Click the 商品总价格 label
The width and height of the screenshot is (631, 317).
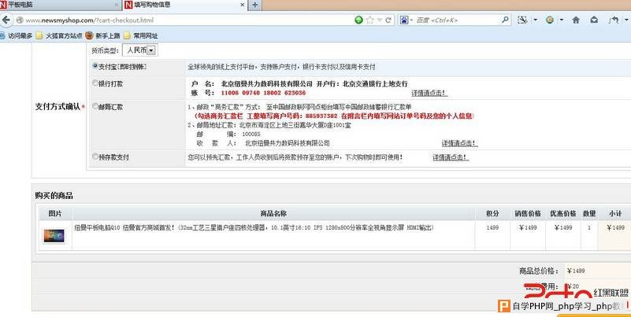point(539,271)
